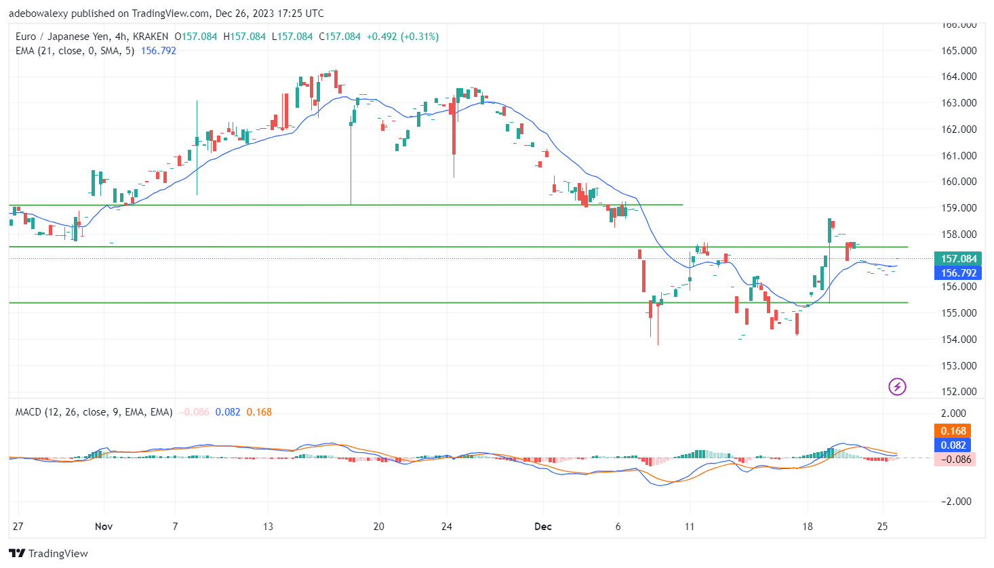Click the signal value 0.168 in legend
994x568 pixels.
(x=259, y=412)
